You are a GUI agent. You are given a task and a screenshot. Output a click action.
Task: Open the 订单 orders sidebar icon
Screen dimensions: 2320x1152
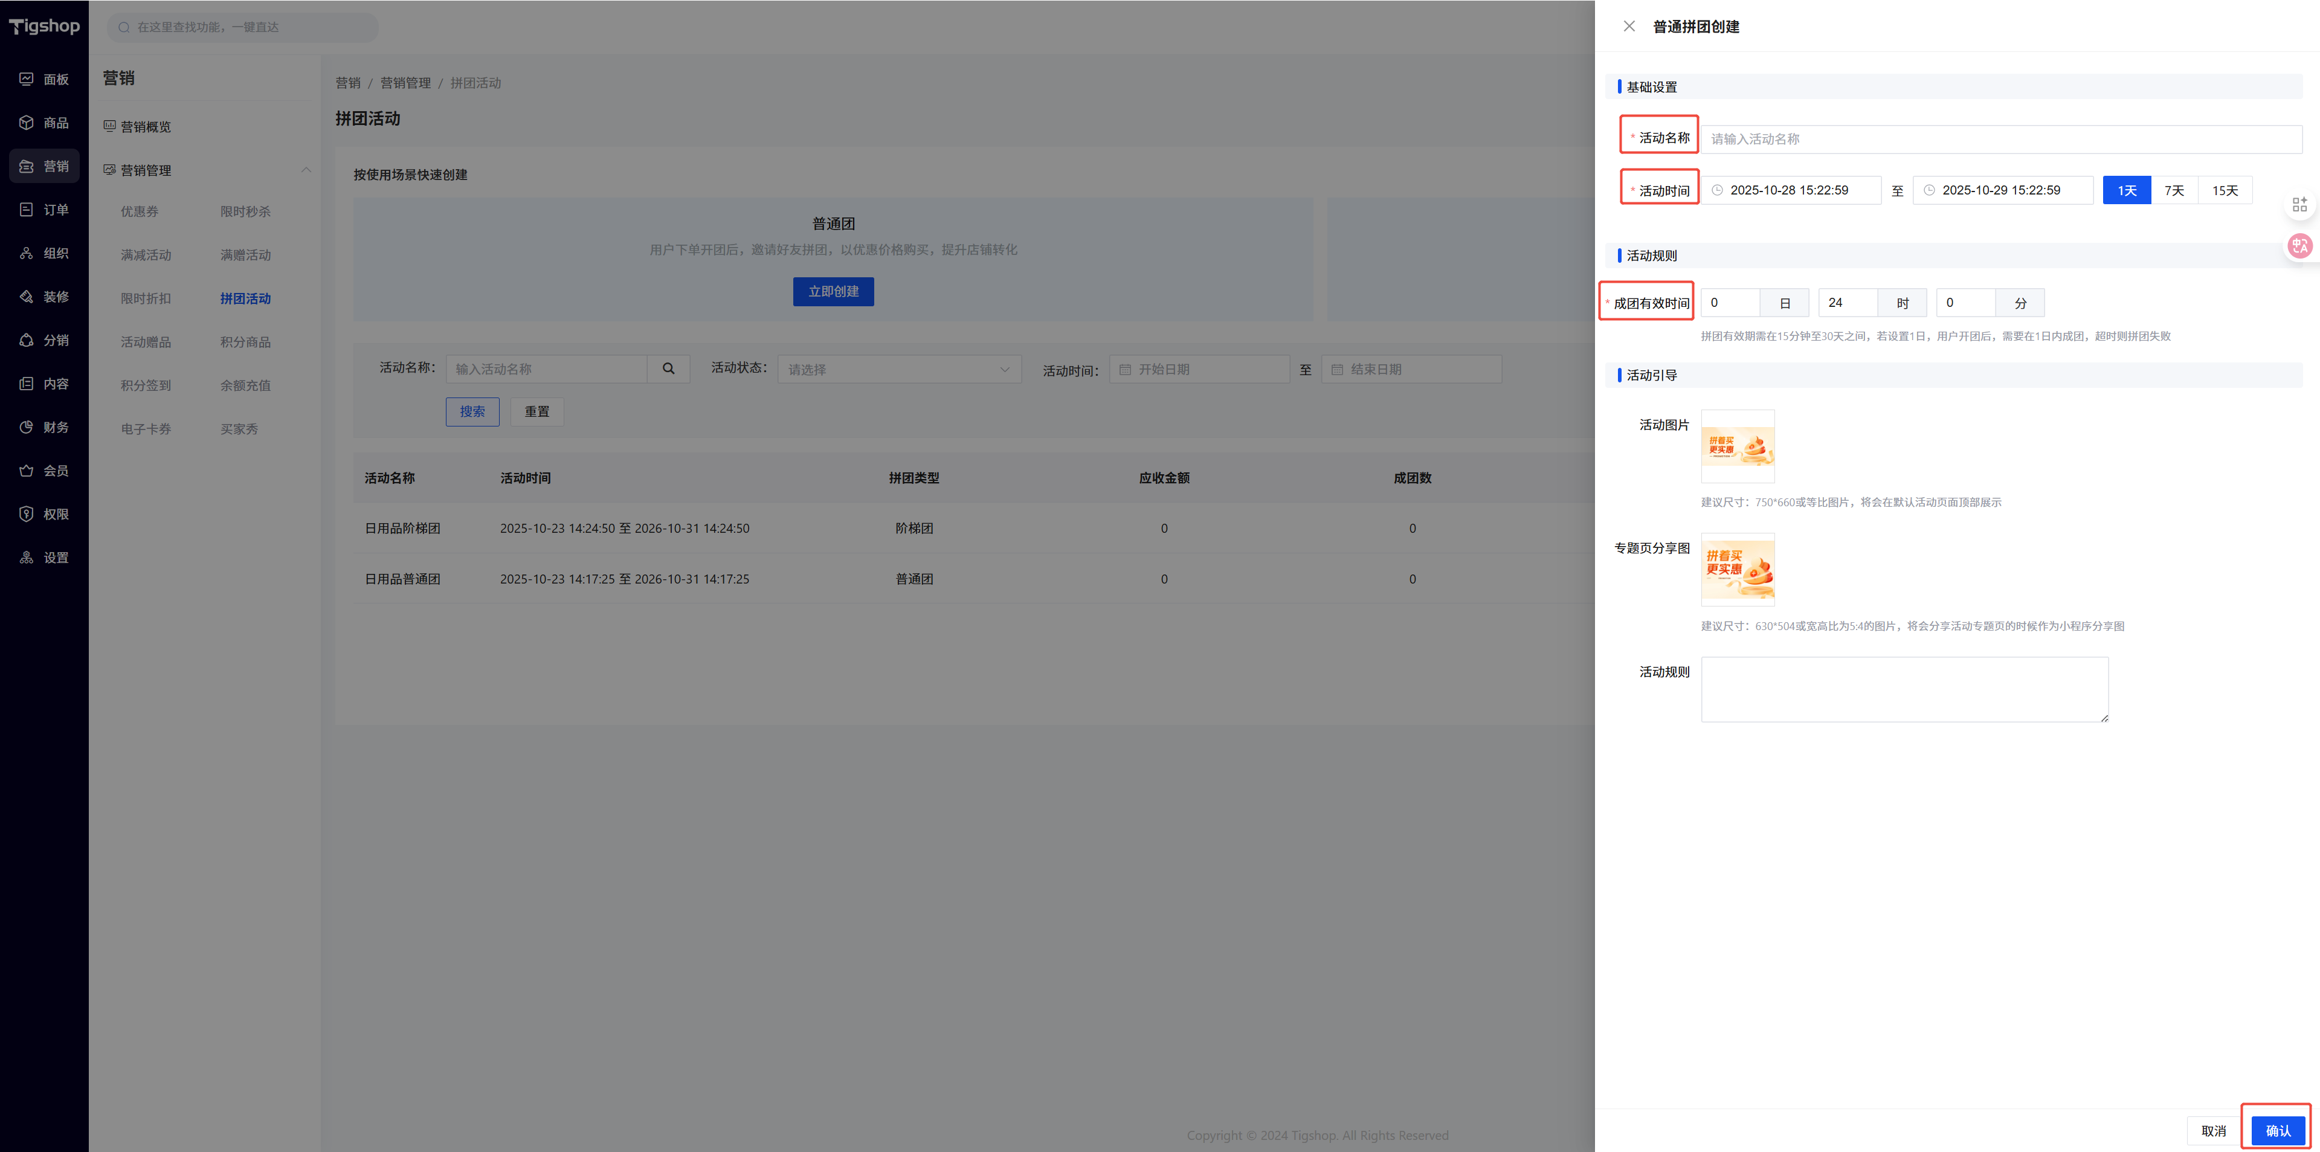[27, 210]
